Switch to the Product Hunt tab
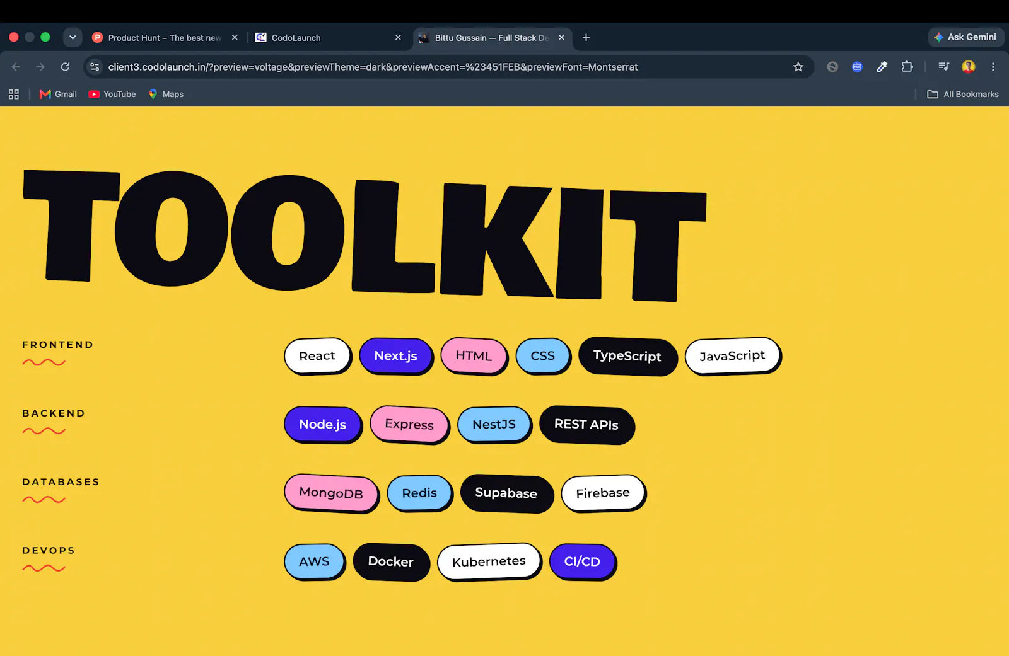1009x656 pixels. [164, 38]
